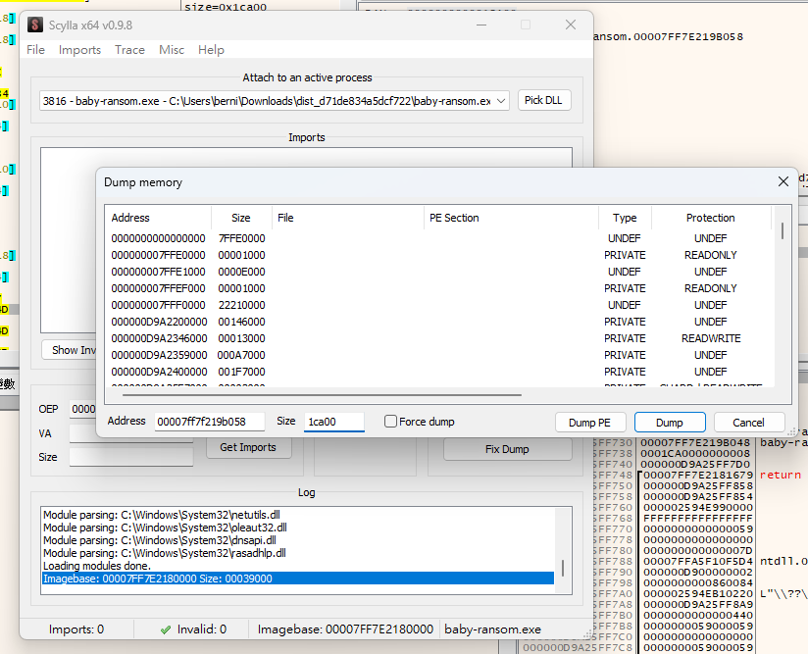The width and height of the screenshot is (808, 654).
Task: Click the Size field containing 1ca00
Action: click(x=334, y=422)
